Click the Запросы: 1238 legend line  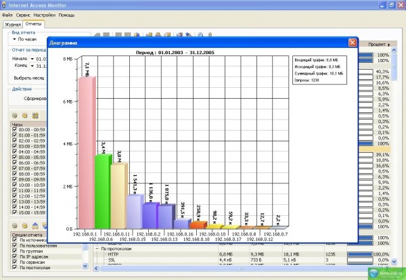click(307, 80)
